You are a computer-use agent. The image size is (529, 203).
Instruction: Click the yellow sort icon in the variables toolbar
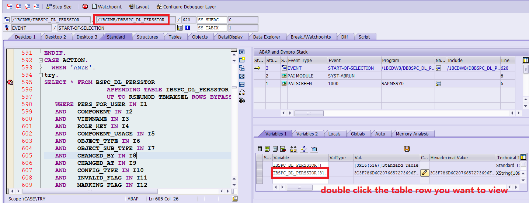point(293,149)
